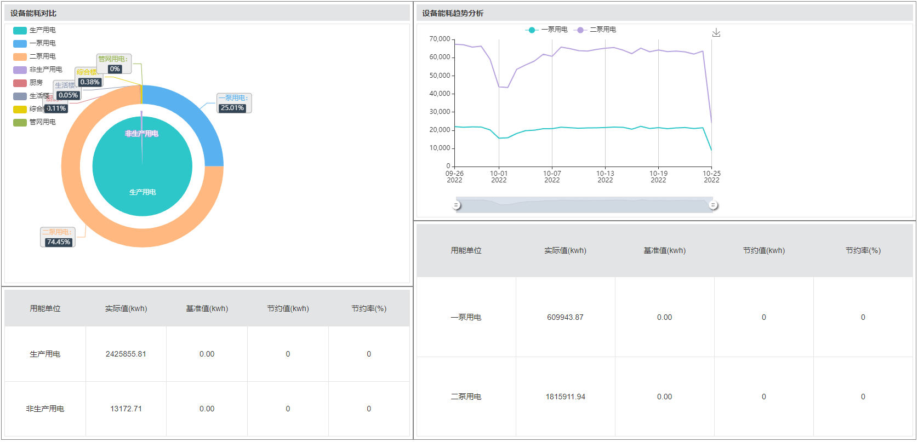Click left handle of date zoom slider
Viewport: 918px width, 442px height.
point(456,205)
